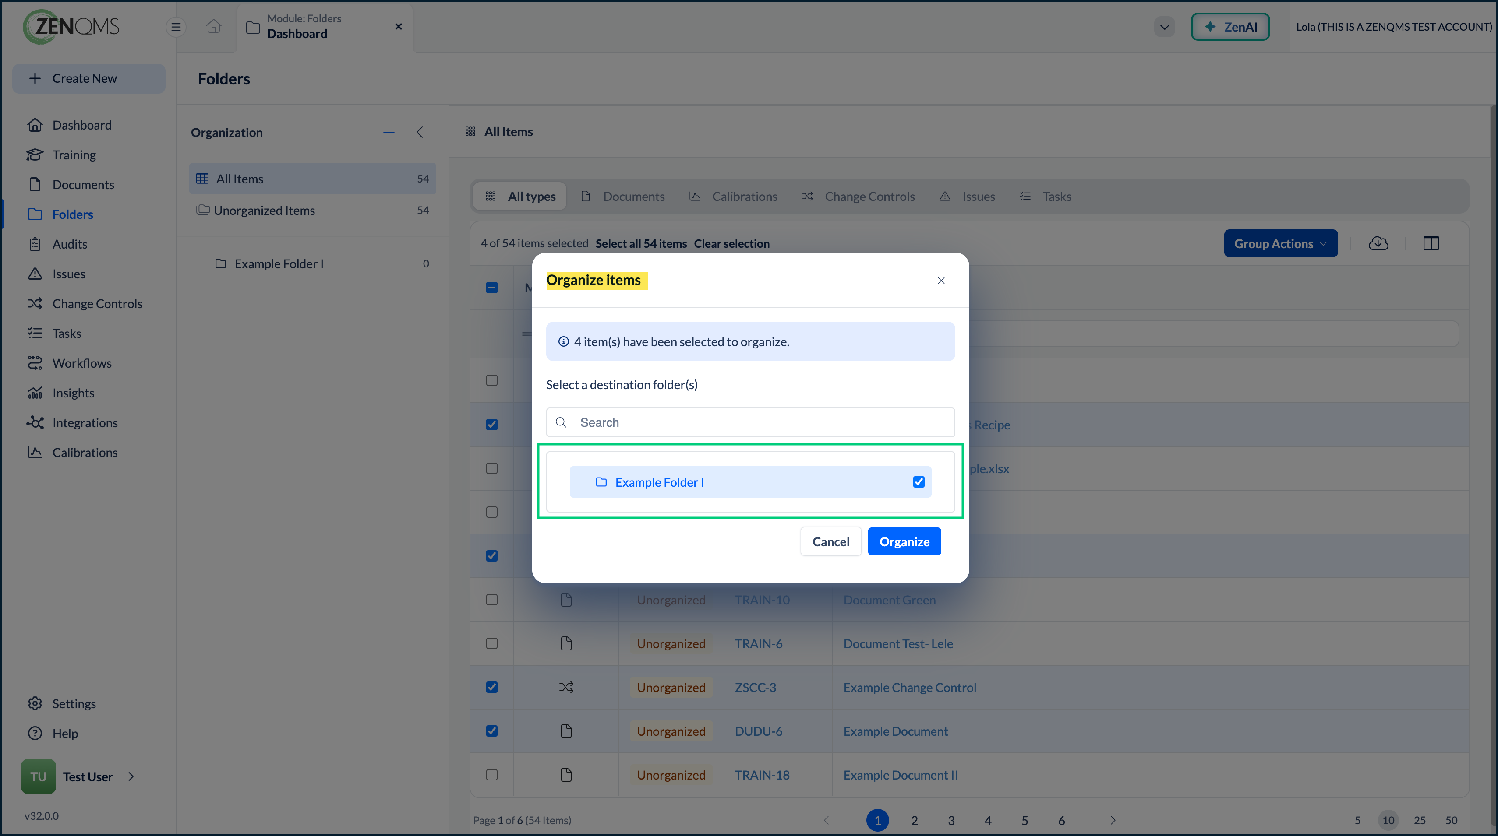Click Select all 54 items link

(641, 243)
